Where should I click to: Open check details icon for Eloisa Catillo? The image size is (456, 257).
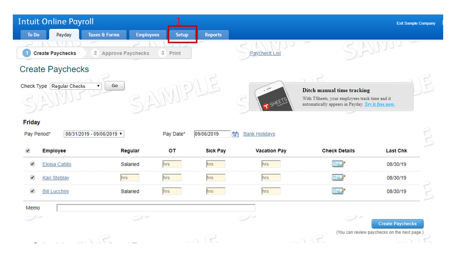[338, 164]
